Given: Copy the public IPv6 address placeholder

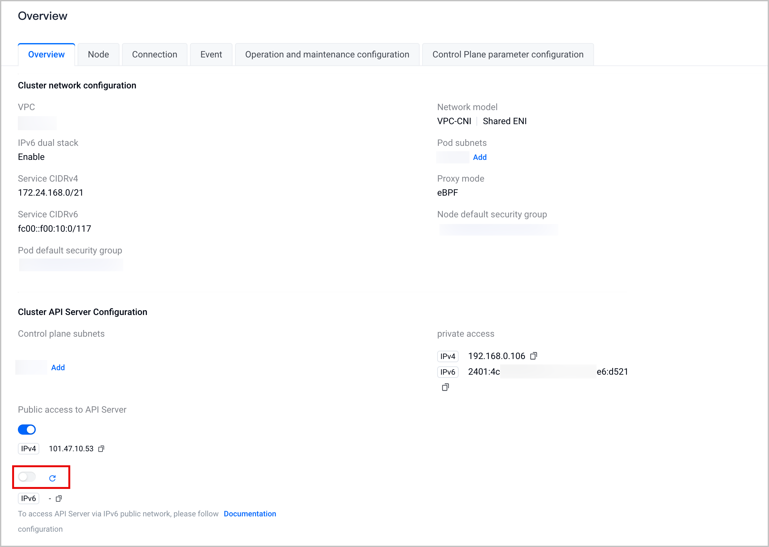Looking at the screenshot, I should (59, 498).
